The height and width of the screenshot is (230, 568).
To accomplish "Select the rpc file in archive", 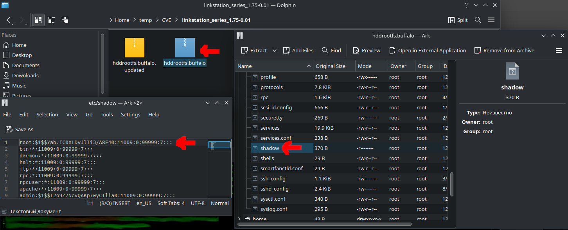I will coord(264,97).
